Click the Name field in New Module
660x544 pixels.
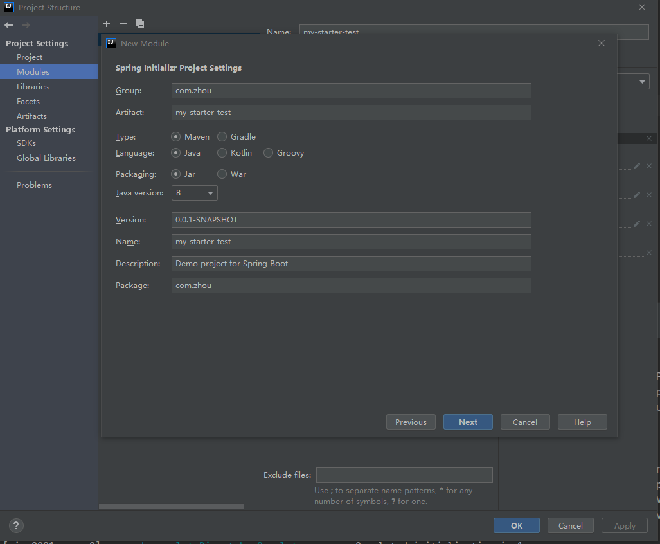[352, 242]
